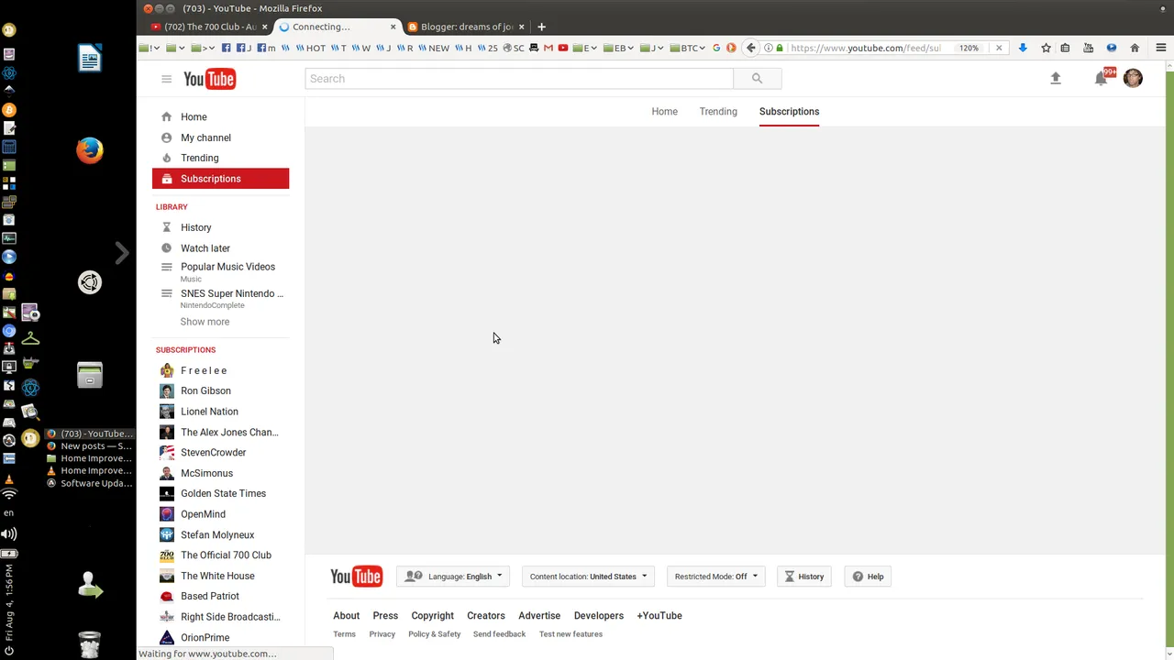Stop loading with the X in the URL bar
The height and width of the screenshot is (660, 1174).
[999, 48]
